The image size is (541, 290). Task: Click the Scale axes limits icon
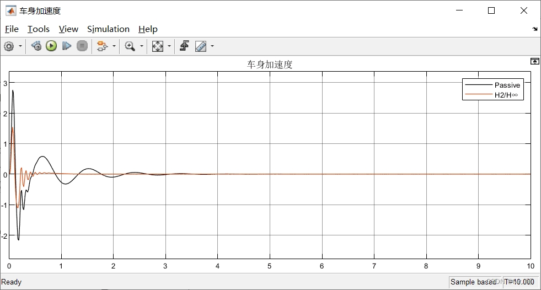pos(158,46)
